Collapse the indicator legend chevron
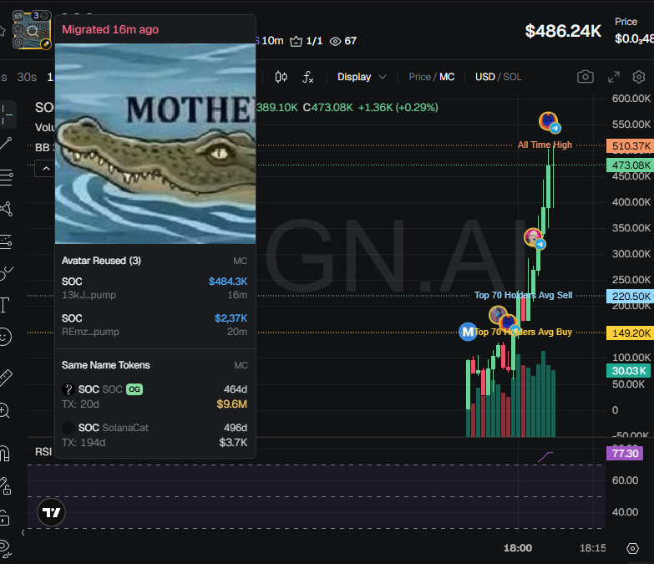The height and width of the screenshot is (564, 654). pyautogui.click(x=45, y=169)
